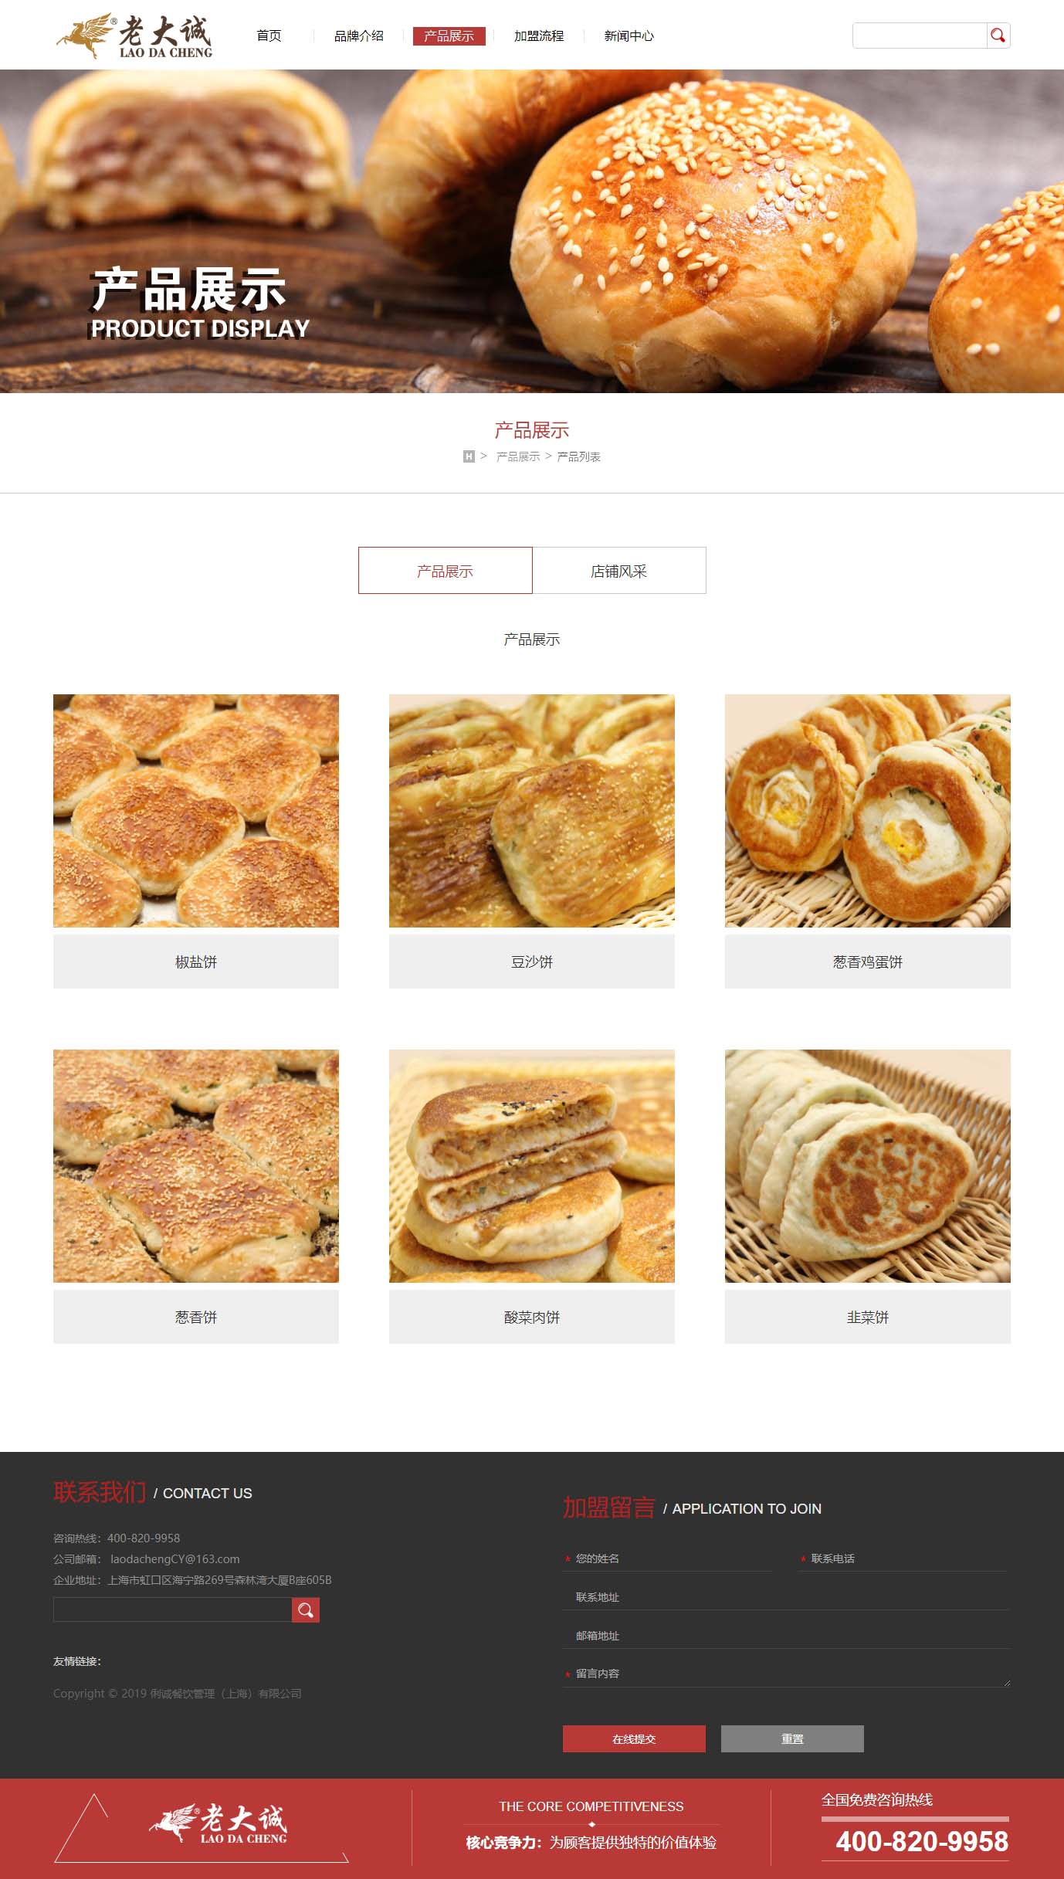Open the 葱香鸡蛋饼 product image
Image resolution: width=1064 pixels, height=1879 pixels.
pos(868,811)
